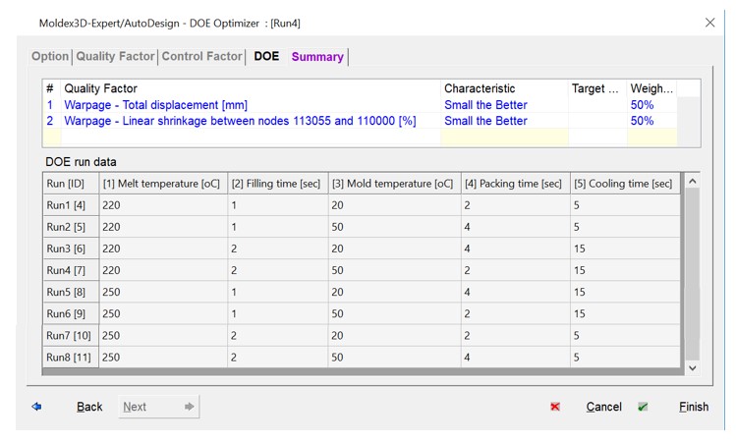Select the Warpage - Linear shrinkage row

tap(240, 121)
